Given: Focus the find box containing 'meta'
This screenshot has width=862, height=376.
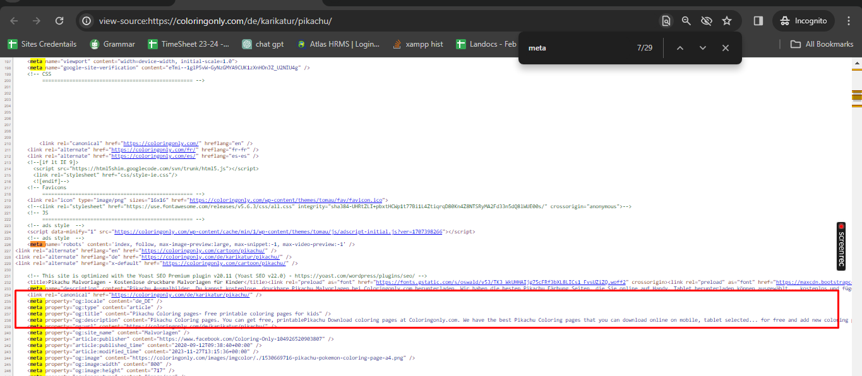Looking at the screenshot, I should (578, 48).
